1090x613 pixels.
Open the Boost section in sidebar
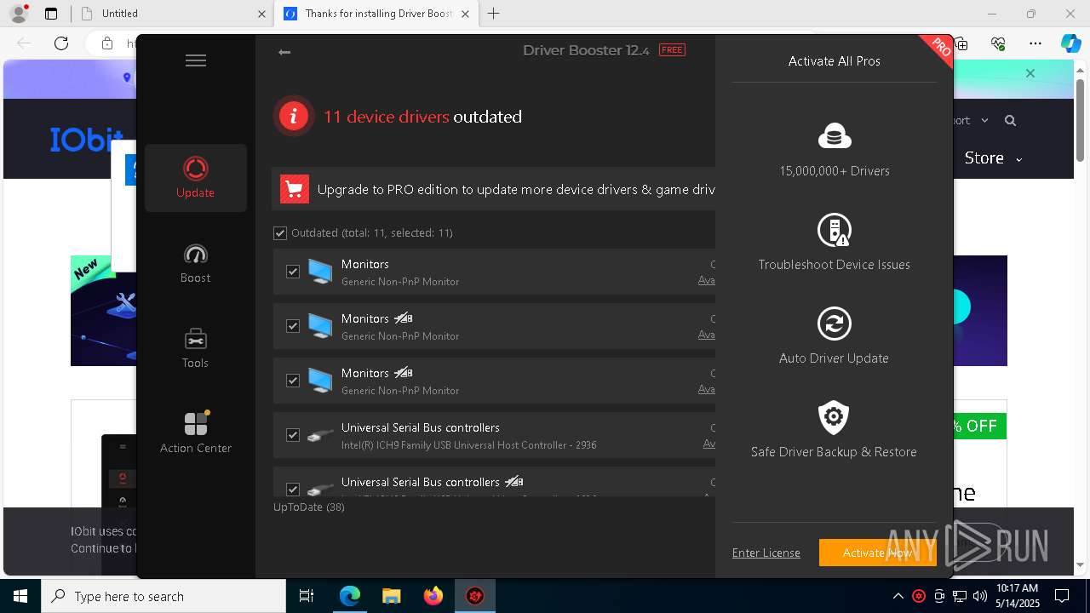point(196,263)
